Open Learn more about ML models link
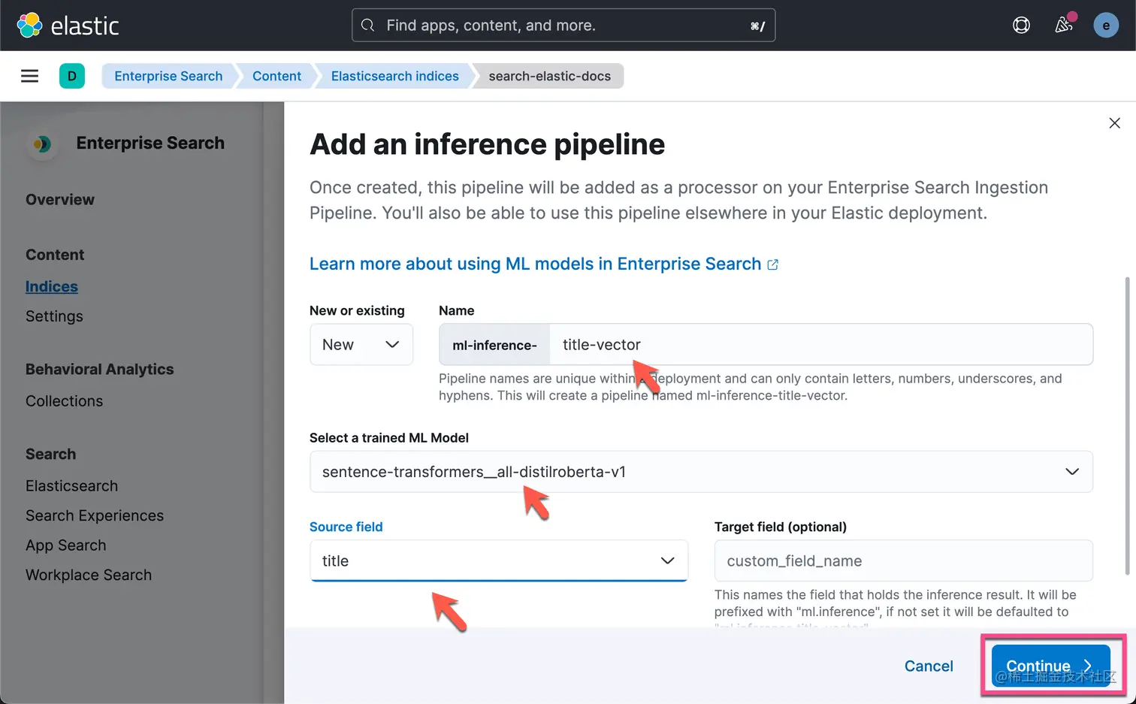This screenshot has width=1136, height=704. coord(536,264)
